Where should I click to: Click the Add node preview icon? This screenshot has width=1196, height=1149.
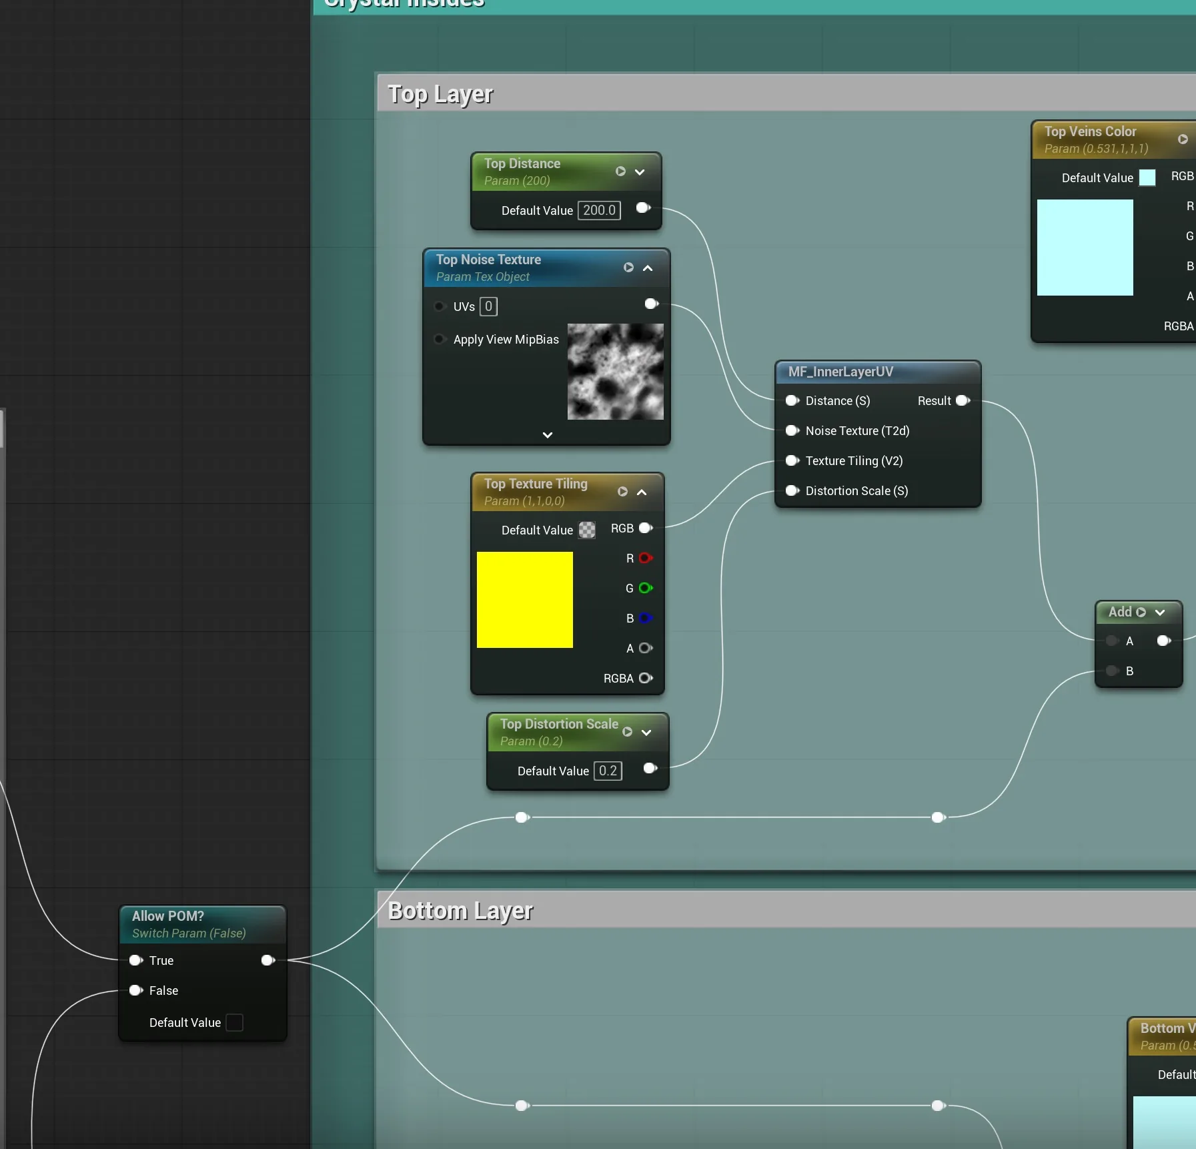tap(1141, 612)
